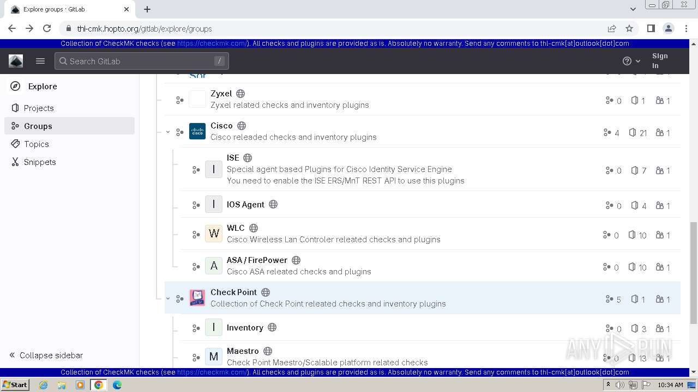The image size is (698, 392).
Task: Click public globe icon next to Check Point
Action: [x=266, y=292]
